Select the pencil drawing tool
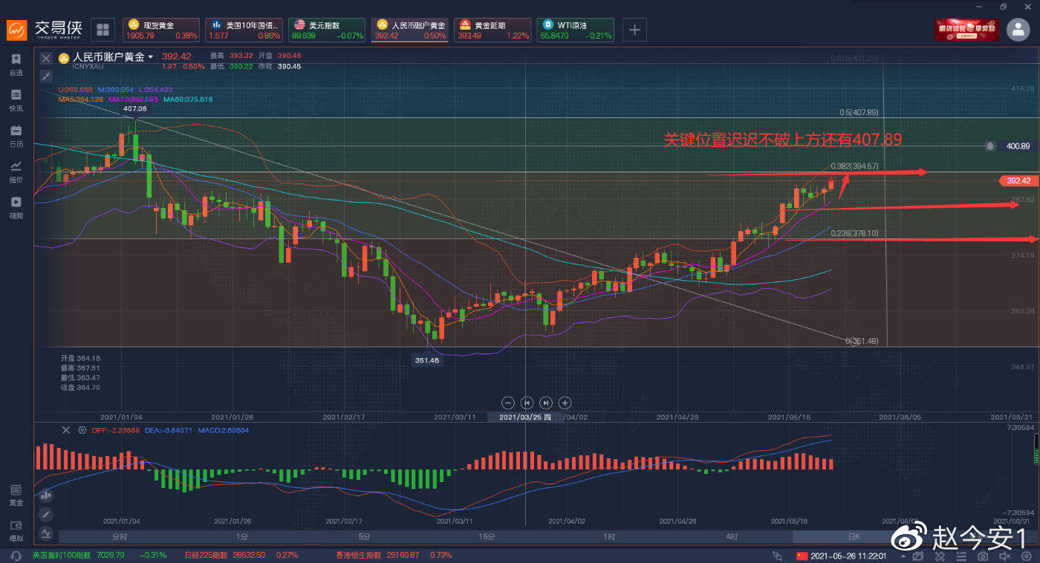1040x563 pixels. [46, 514]
